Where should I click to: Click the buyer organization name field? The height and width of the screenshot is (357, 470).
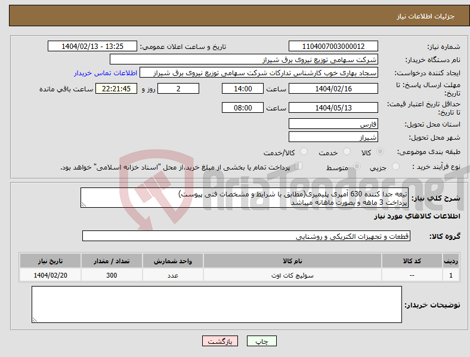point(244,59)
